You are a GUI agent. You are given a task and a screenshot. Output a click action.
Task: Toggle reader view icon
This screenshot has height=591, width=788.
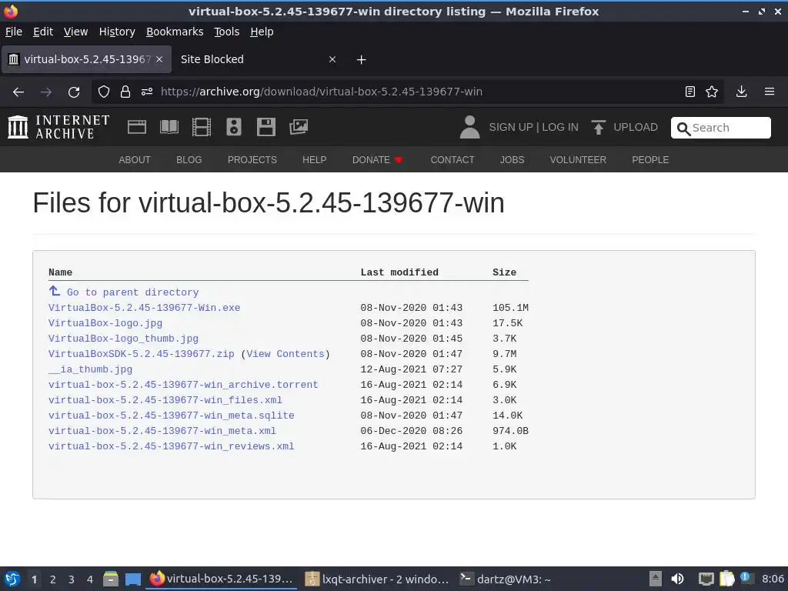(x=690, y=92)
